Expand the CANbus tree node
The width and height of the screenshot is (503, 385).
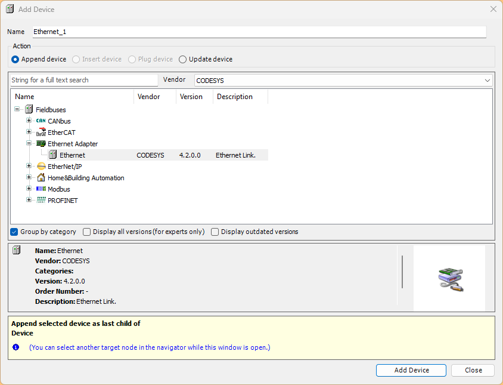click(29, 121)
